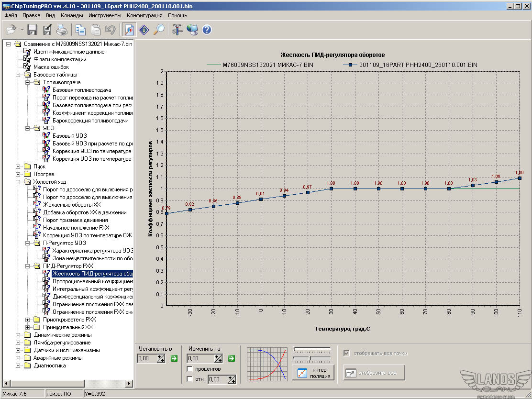Open the blue diamond info icon
The width and height of the screenshot is (532, 399).
pos(144,30)
